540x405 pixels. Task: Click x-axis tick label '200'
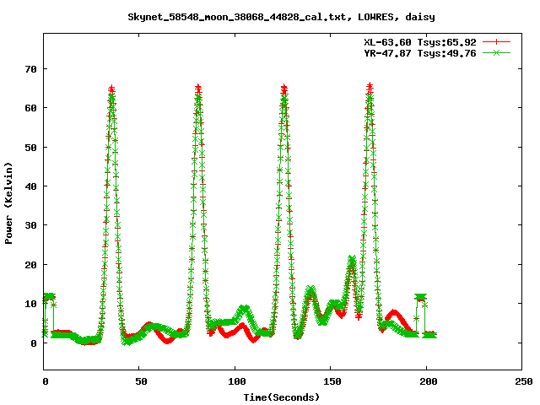(x=428, y=381)
